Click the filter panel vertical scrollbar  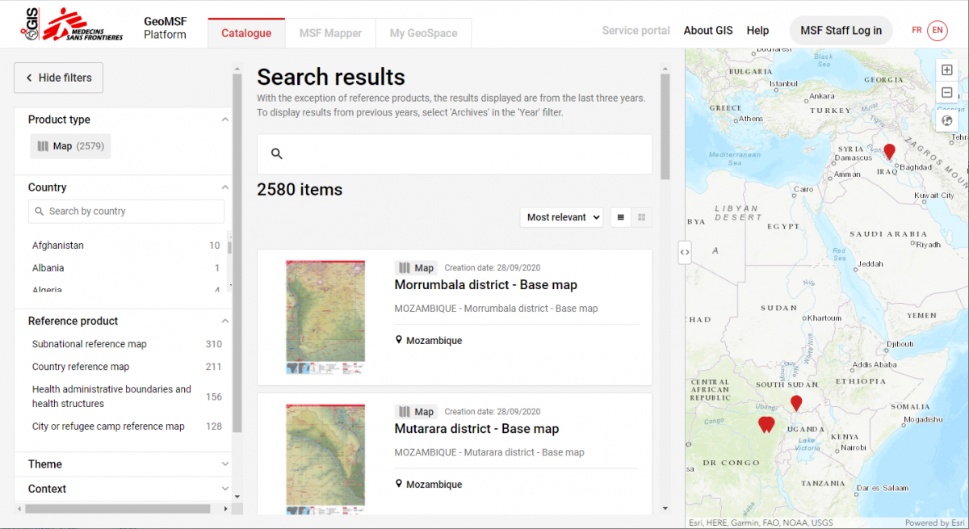[x=237, y=254]
